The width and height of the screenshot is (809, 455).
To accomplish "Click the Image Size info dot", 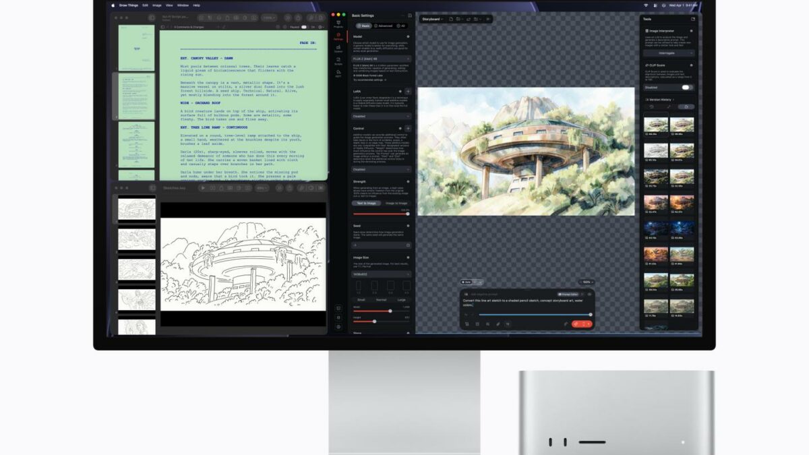I will (409, 256).
